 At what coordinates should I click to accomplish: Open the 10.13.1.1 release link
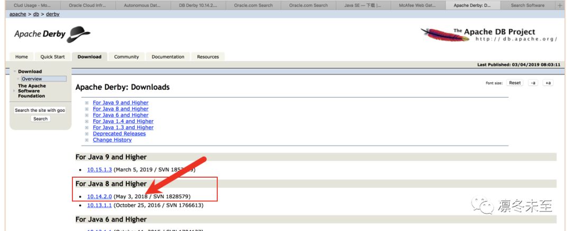tap(99, 205)
